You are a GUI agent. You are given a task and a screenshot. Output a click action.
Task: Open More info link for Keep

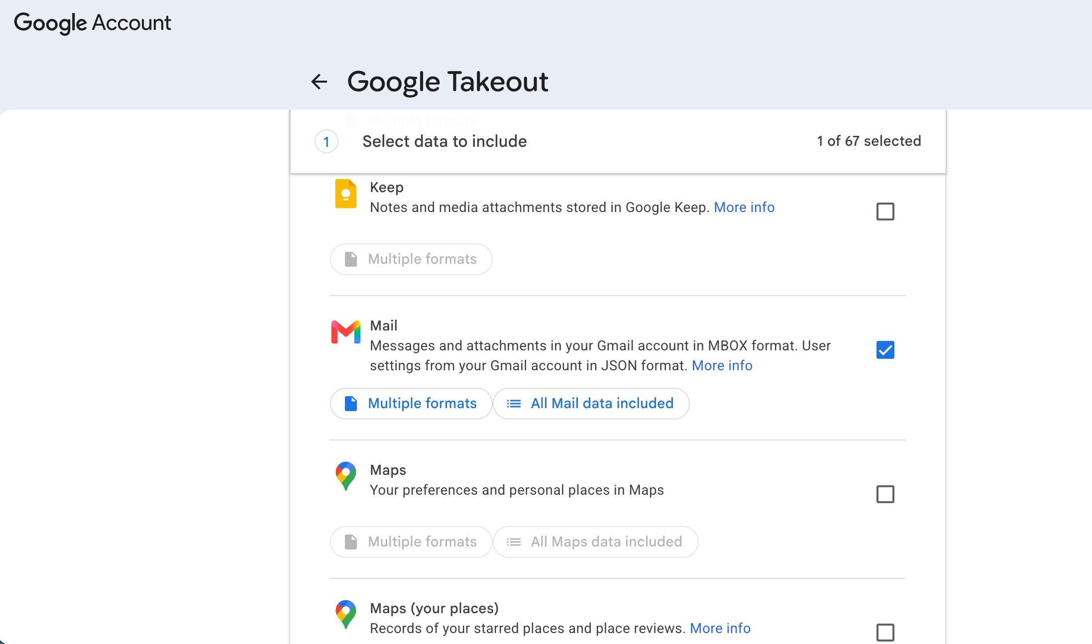pyautogui.click(x=744, y=207)
